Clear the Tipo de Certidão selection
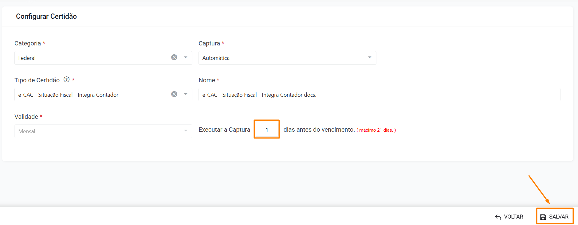 point(174,94)
